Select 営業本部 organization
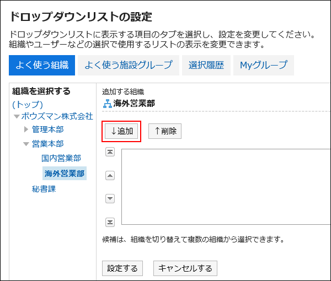The width and height of the screenshot is (331, 281). 47,144
